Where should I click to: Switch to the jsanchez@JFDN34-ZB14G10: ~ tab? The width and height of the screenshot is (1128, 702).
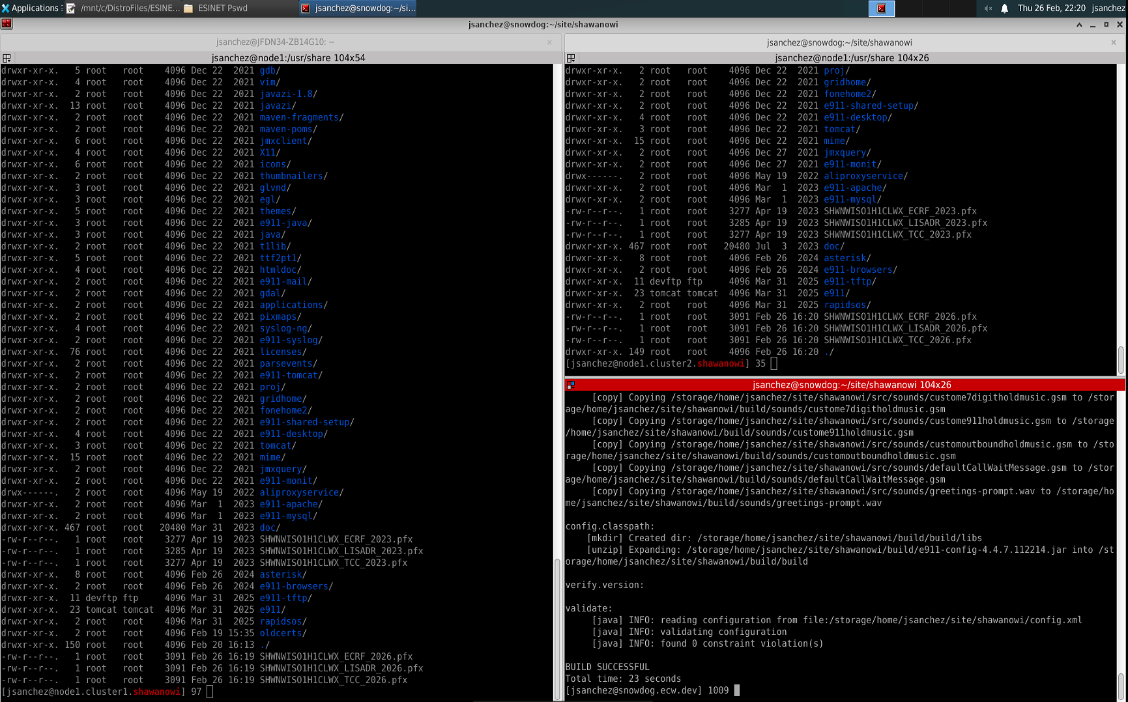(275, 42)
